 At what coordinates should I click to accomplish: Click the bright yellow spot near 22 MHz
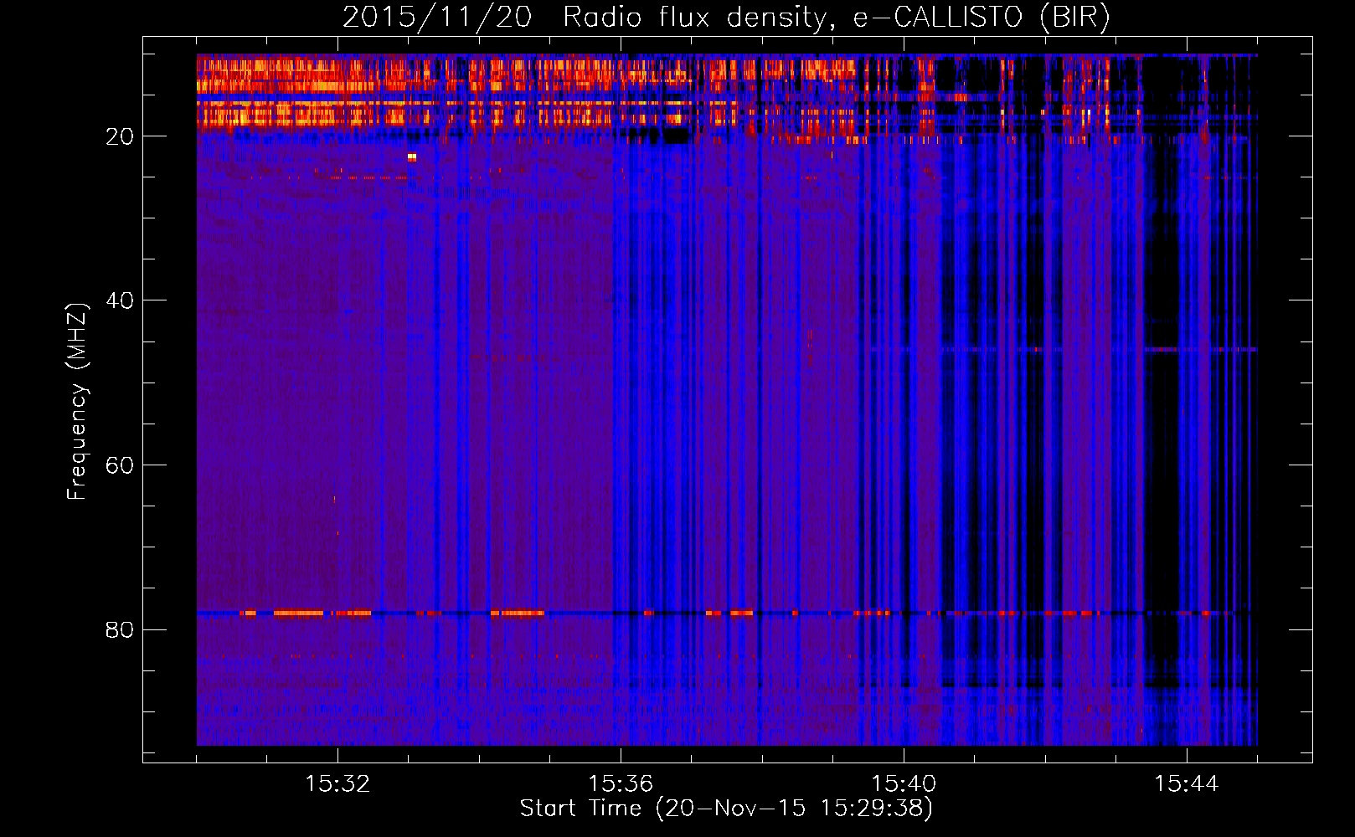coord(412,157)
